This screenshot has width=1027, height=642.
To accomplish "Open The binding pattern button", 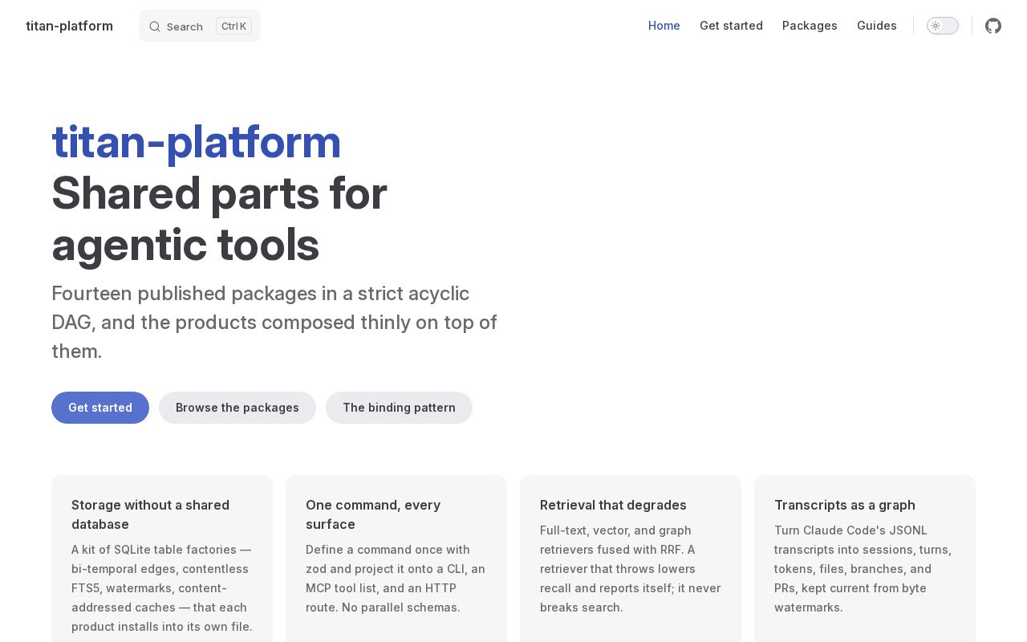I will pos(399,408).
